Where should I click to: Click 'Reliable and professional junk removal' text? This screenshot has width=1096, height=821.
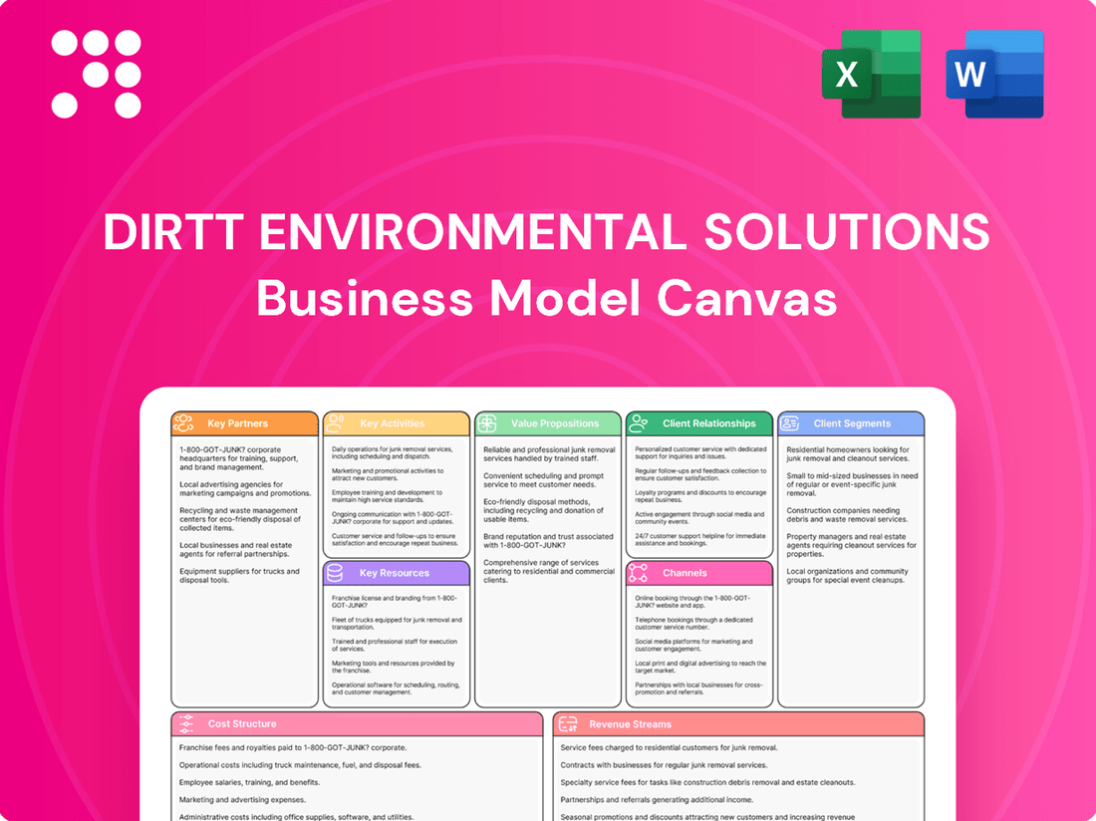[x=549, y=454]
